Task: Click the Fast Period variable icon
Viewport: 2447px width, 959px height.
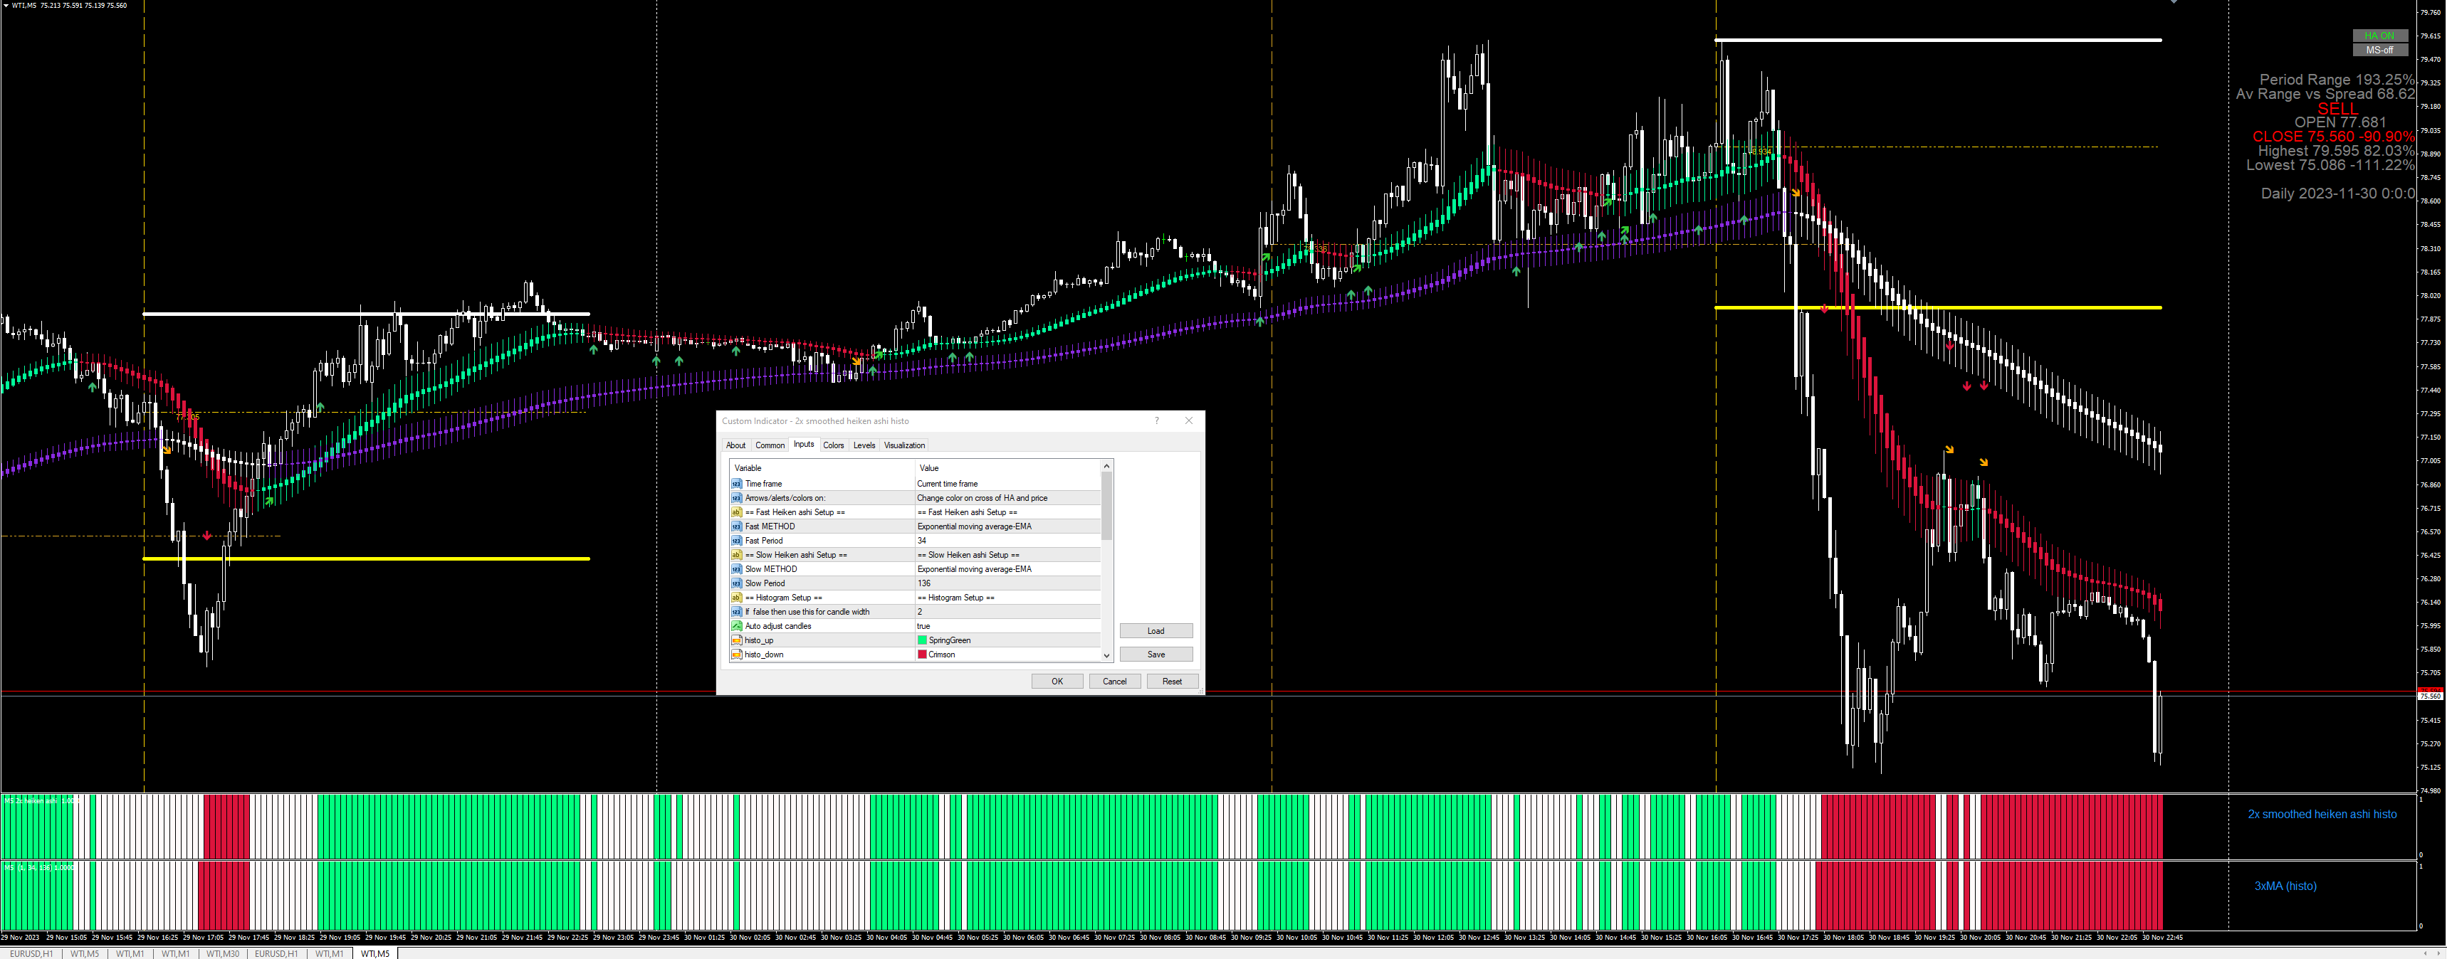Action: tap(736, 540)
